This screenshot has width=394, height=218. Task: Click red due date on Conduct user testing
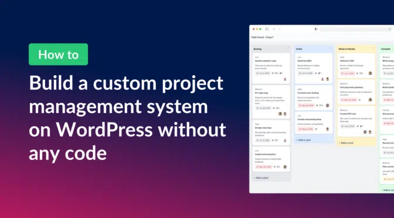306,105
